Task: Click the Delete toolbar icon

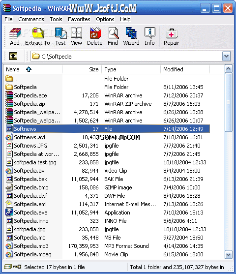Action: (95, 36)
